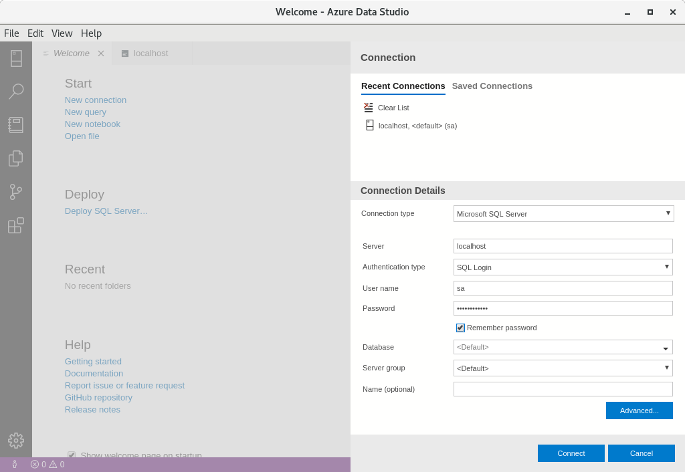The height and width of the screenshot is (472, 685).
Task: Click the warnings count in status bar
Action: tap(57, 465)
